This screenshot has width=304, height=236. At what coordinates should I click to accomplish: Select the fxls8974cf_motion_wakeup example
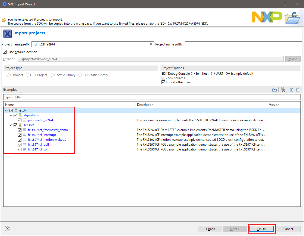pyautogui.click(x=47, y=140)
